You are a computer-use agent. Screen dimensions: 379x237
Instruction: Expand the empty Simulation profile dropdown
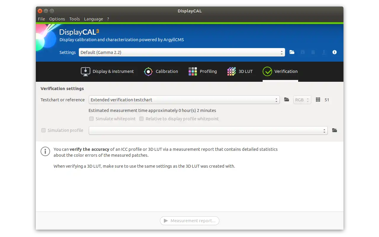pos(208,130)
